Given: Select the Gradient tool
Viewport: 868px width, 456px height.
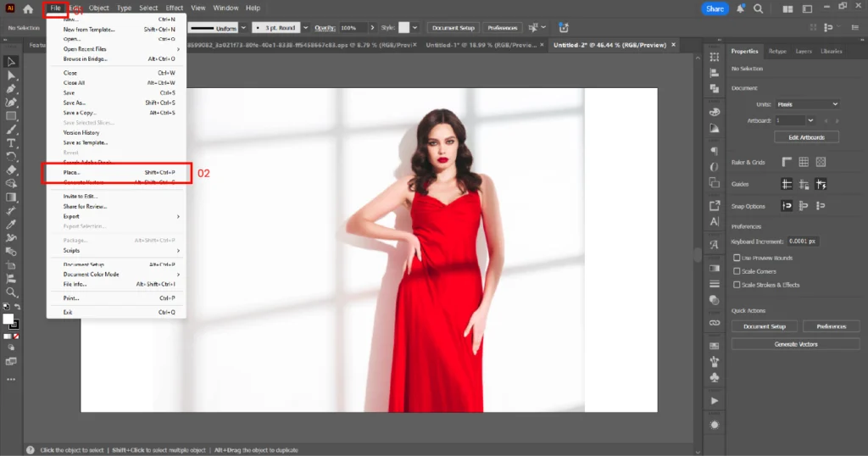Looking at the screenshot, I should (x=11, y=197).
